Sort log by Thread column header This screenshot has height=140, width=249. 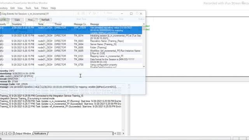coord(58,24)
